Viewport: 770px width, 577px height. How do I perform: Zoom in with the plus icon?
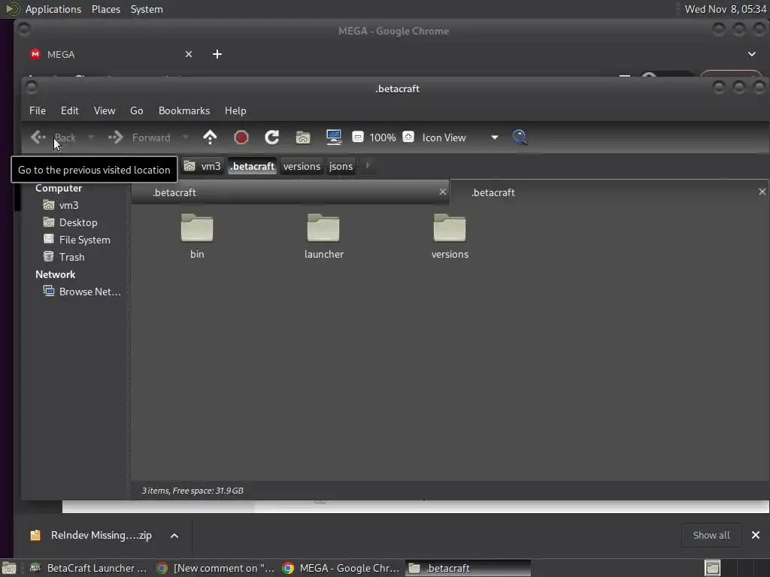(x=408, y=137)
